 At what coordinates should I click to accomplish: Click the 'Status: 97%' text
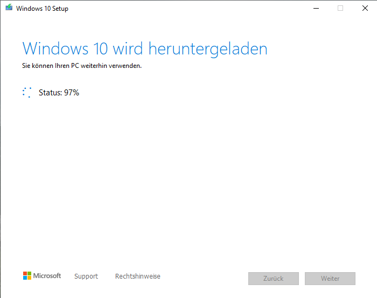[x=59, y=93]
